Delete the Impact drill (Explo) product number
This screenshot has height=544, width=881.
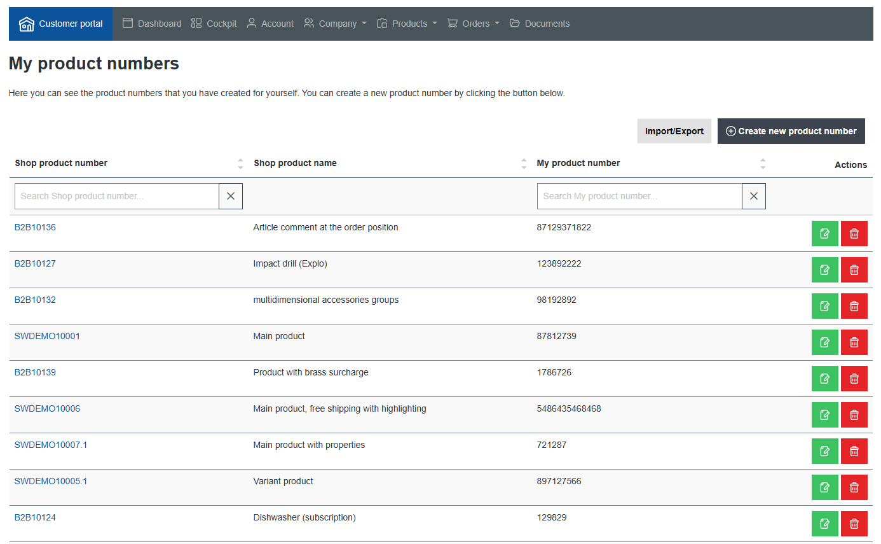[854, 270]
